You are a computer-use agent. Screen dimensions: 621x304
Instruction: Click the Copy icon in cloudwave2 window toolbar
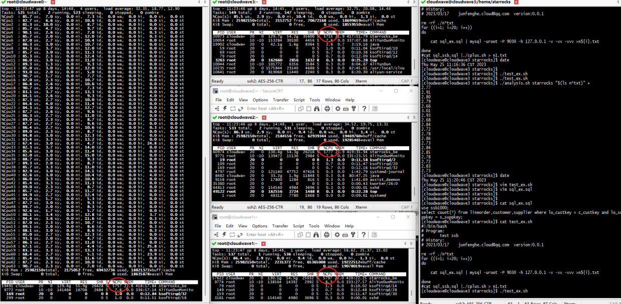pos(300,109)
